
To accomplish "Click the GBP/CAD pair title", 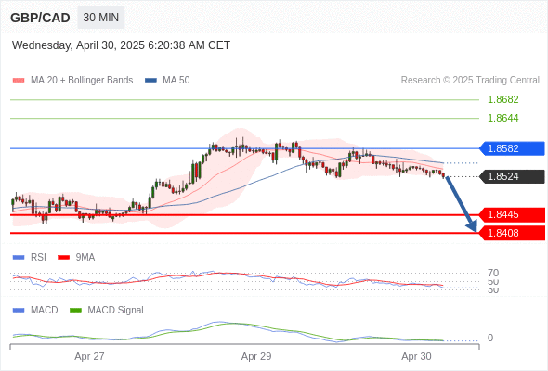I will point(40,18).
